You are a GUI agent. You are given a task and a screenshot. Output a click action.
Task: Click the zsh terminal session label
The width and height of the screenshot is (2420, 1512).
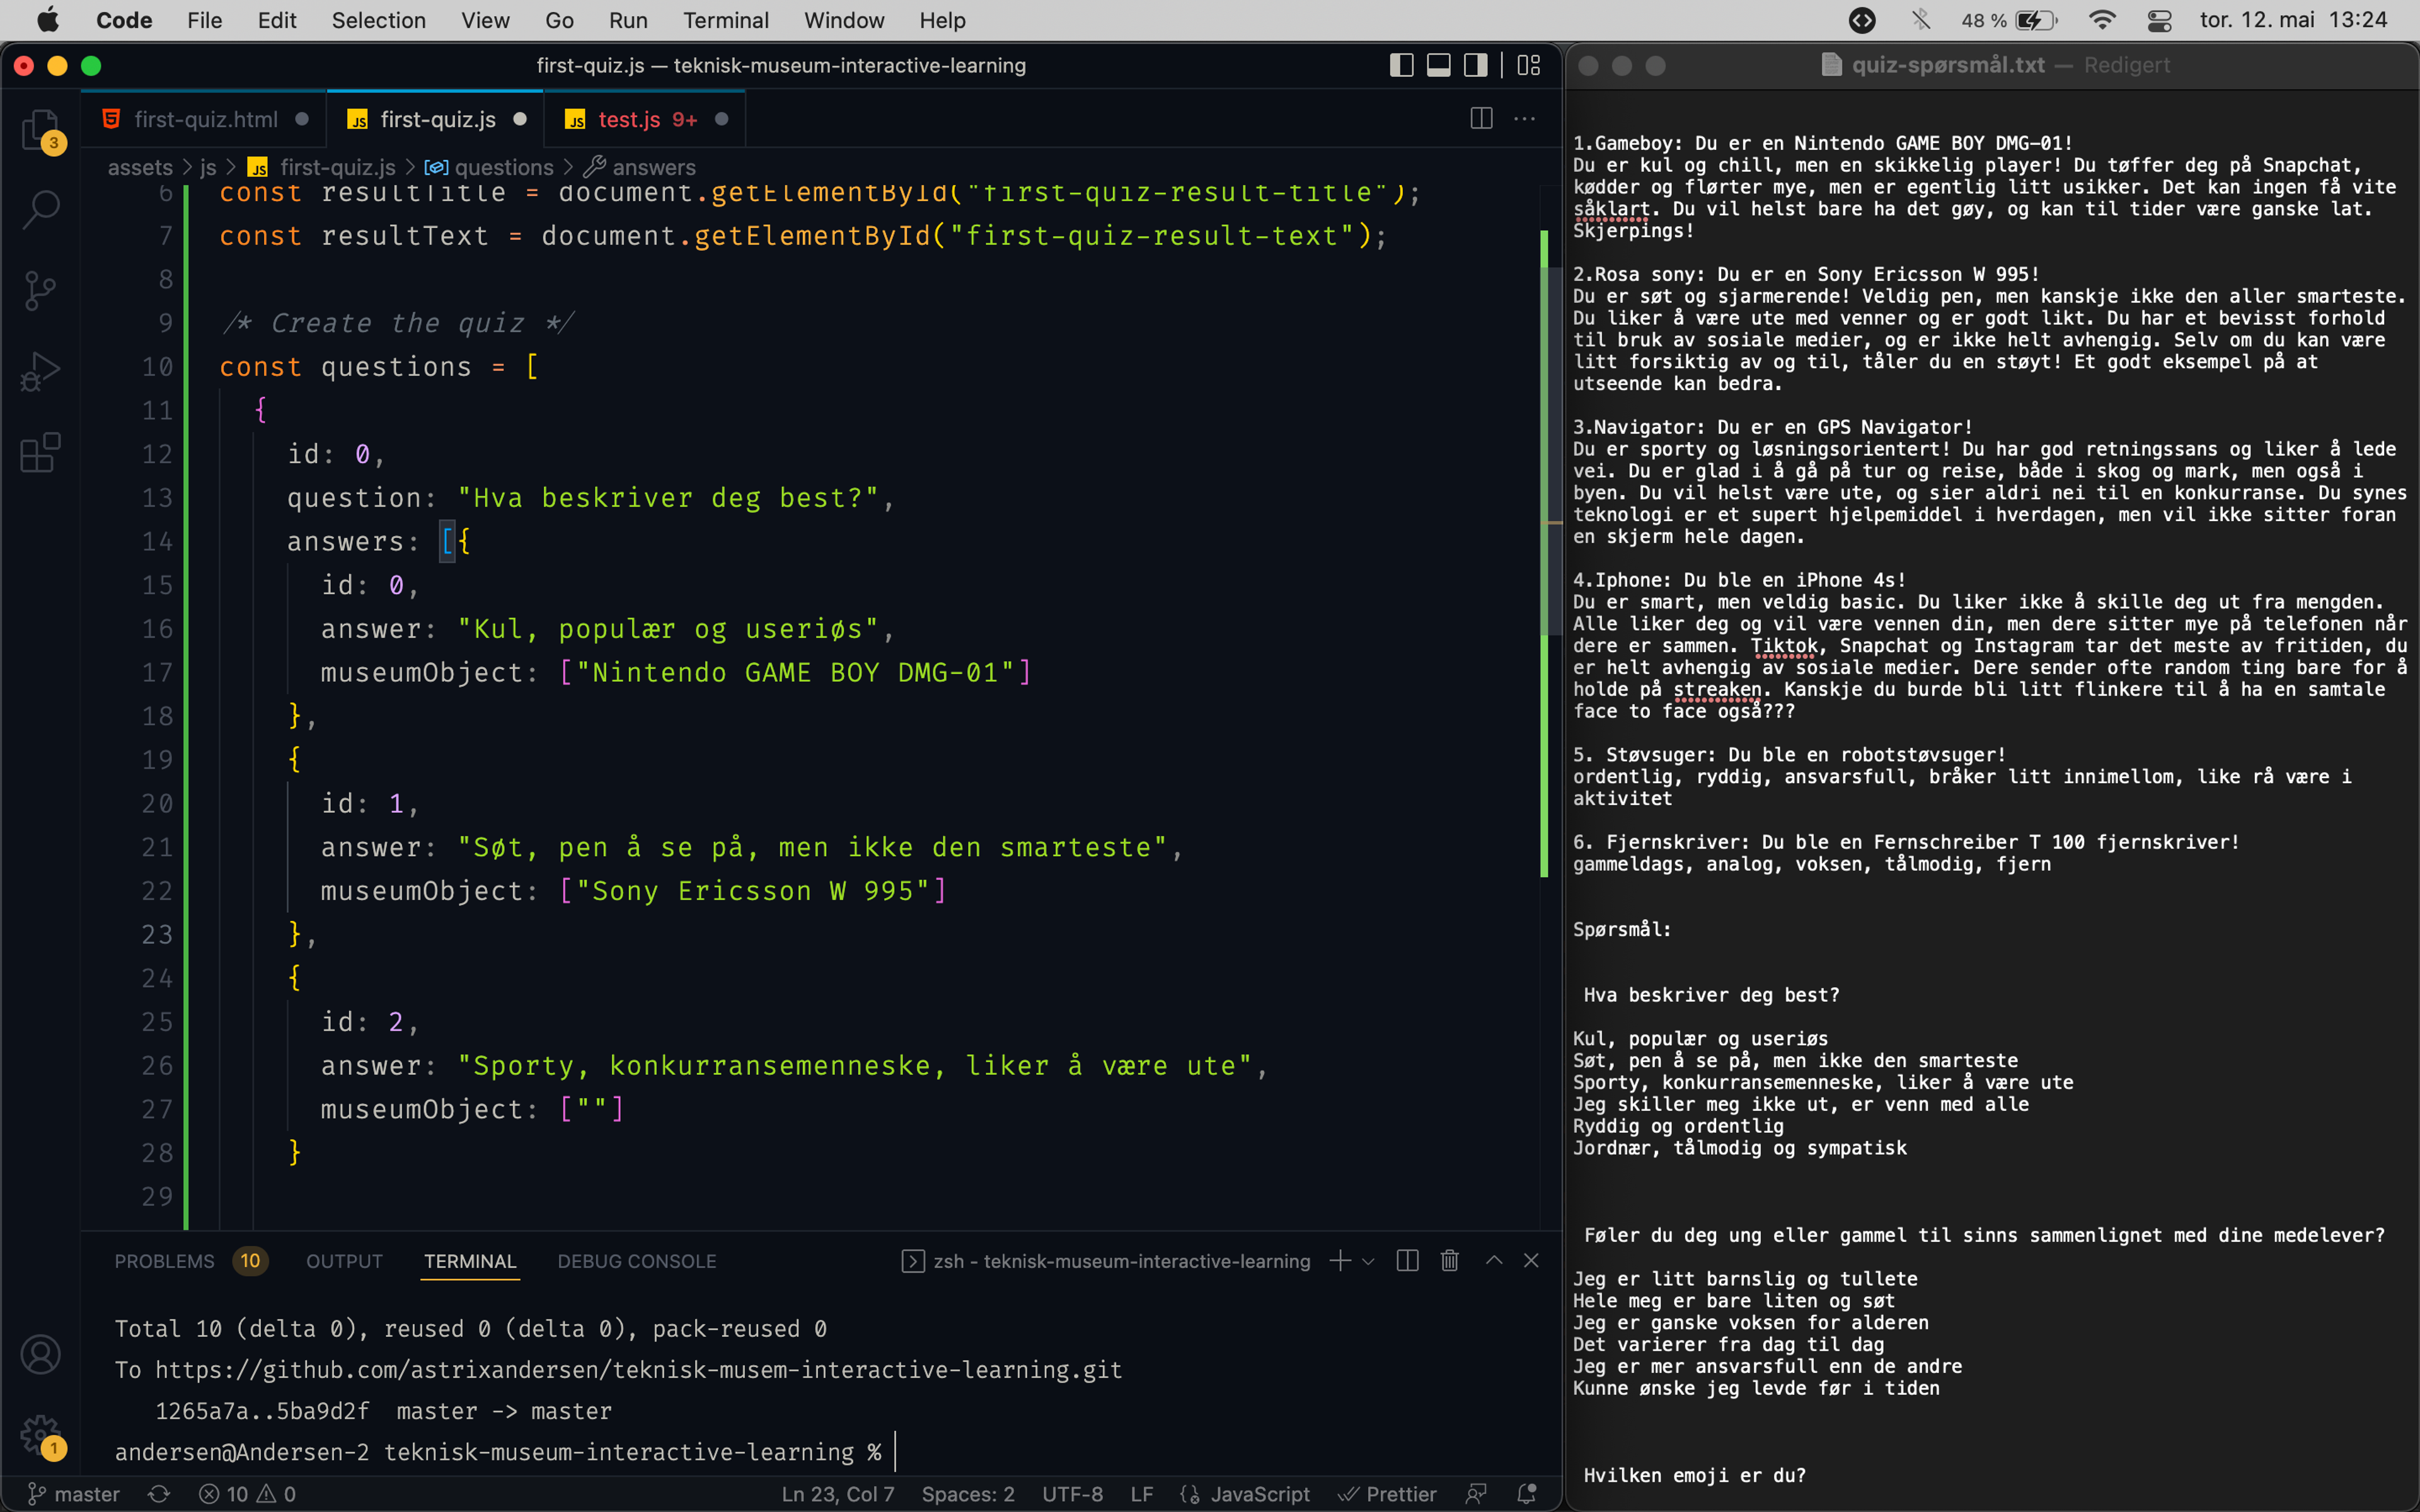click(1106, 1261)
